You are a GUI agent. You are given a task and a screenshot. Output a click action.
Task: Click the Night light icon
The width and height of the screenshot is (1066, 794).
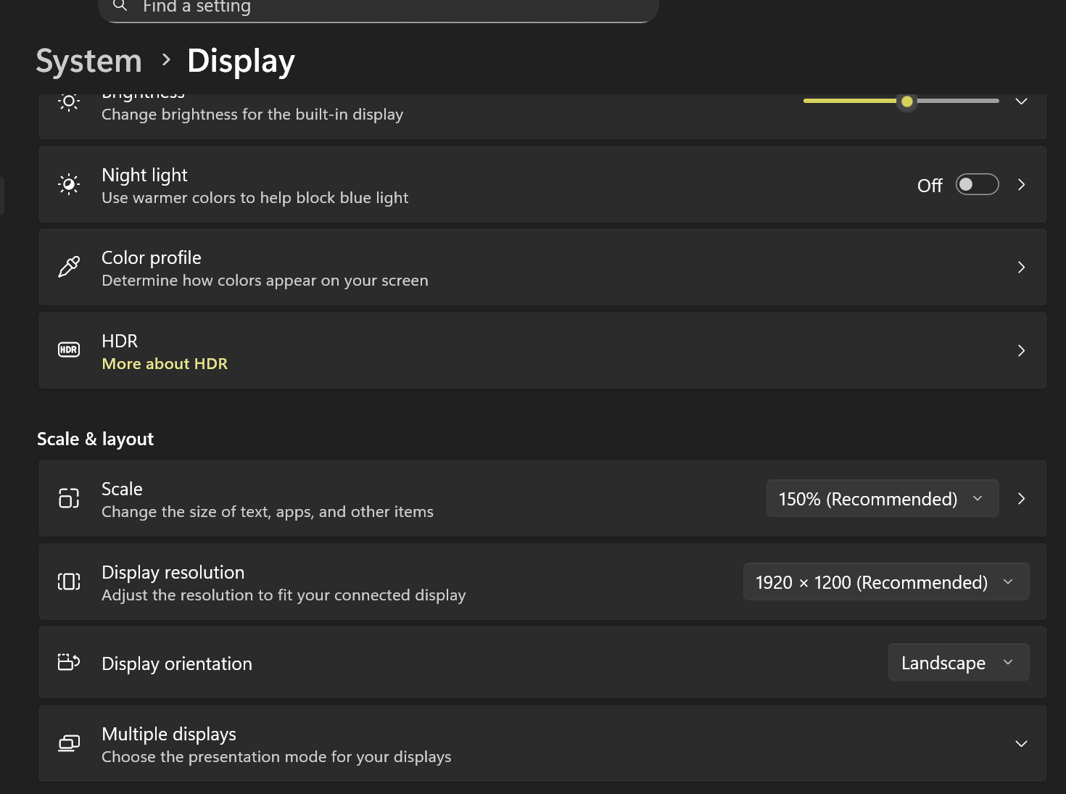(x=69, y=185)
